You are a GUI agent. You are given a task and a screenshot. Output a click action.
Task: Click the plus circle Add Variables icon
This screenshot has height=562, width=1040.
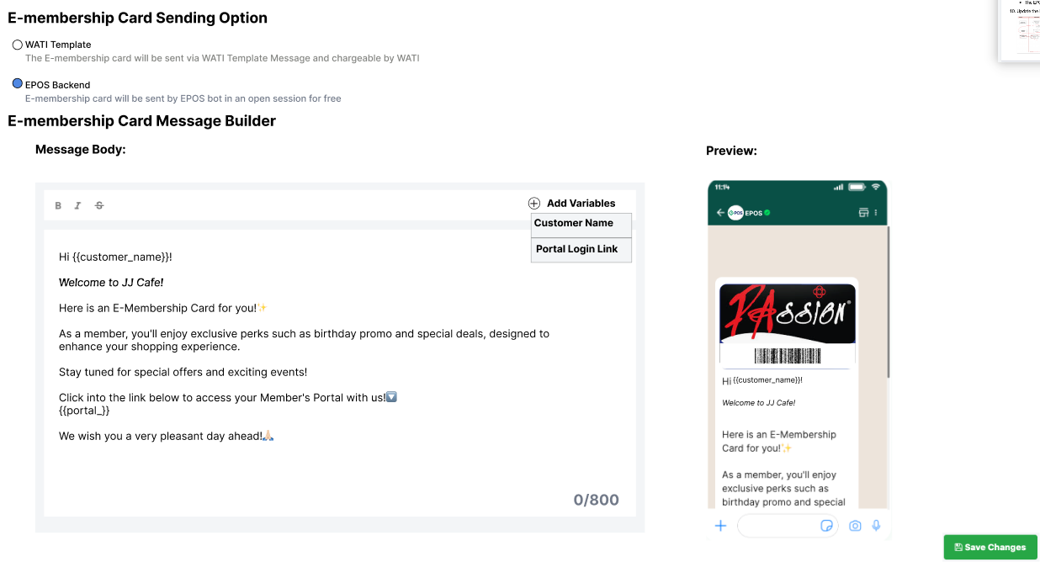pos(534,203)
